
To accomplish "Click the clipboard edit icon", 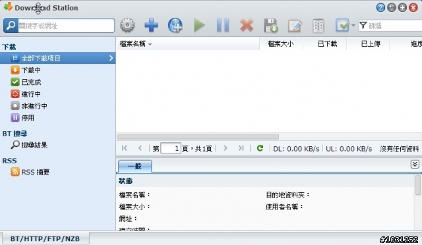I will coord(295,26).
